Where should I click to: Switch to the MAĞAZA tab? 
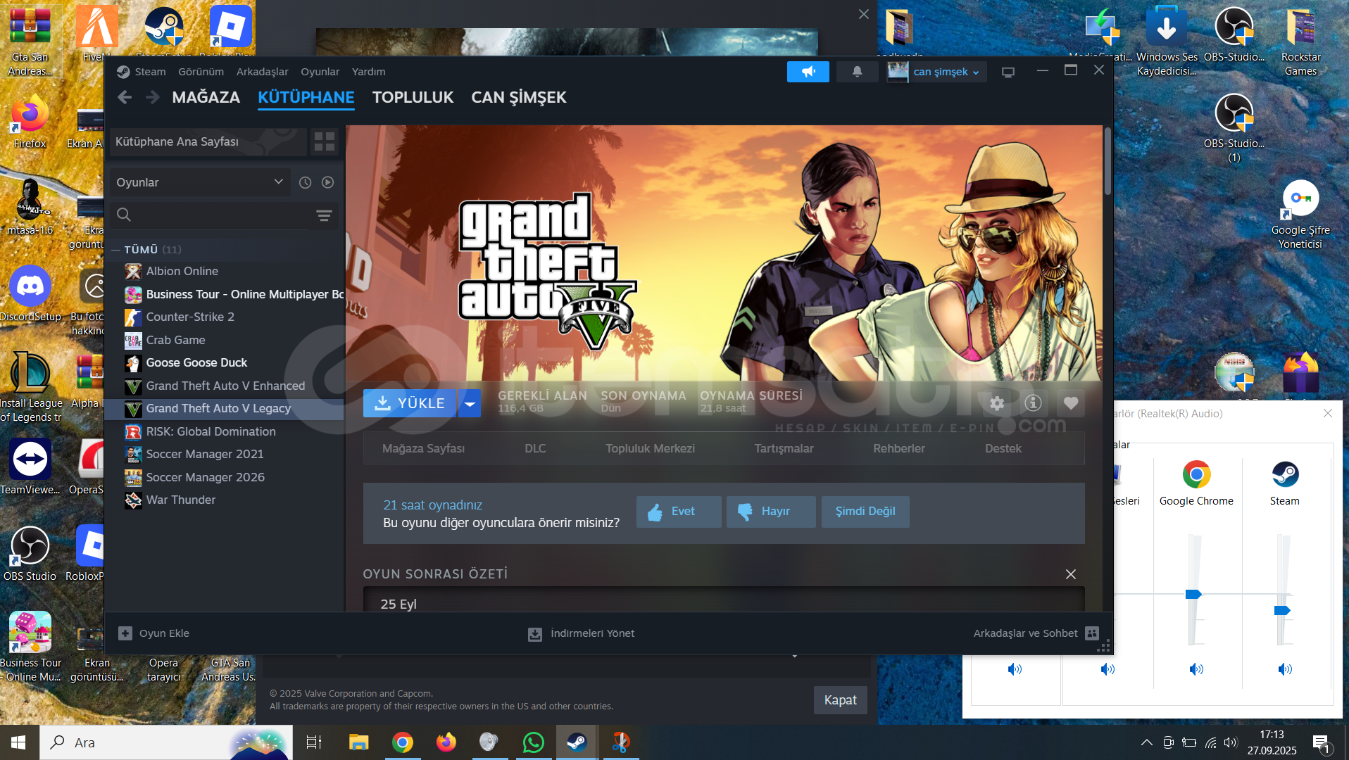pyautogui.click(x=206, y=97)
